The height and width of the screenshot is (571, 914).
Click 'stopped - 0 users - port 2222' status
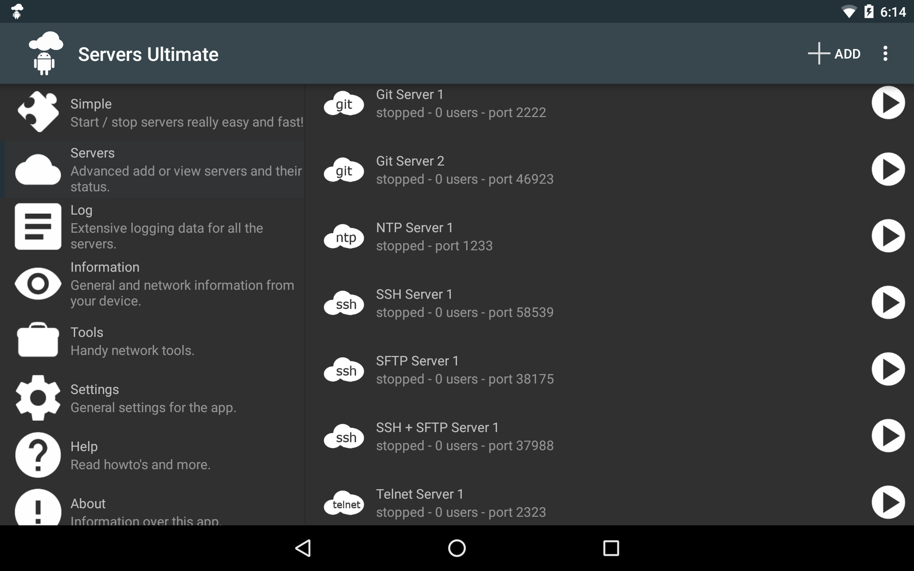pyautogui.click(x=461, y=113)
